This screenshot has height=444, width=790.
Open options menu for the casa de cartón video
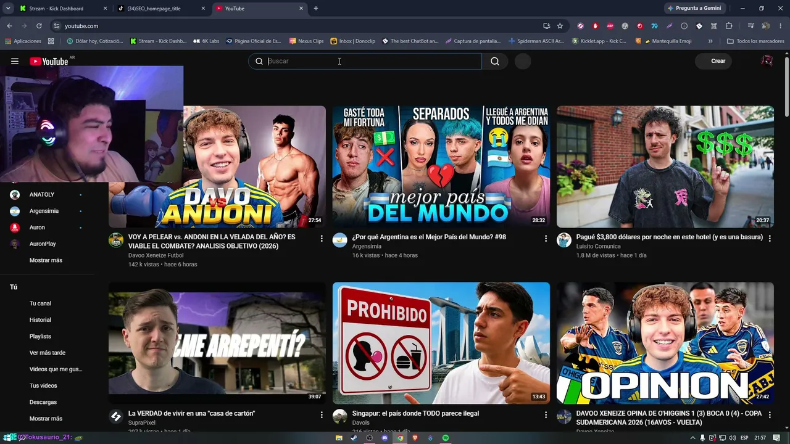pyautogui.click(x=322, y=415)
